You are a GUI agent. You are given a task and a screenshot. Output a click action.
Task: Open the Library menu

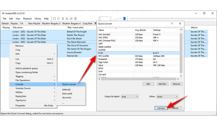pyautogui.click(x=38, y=19)
